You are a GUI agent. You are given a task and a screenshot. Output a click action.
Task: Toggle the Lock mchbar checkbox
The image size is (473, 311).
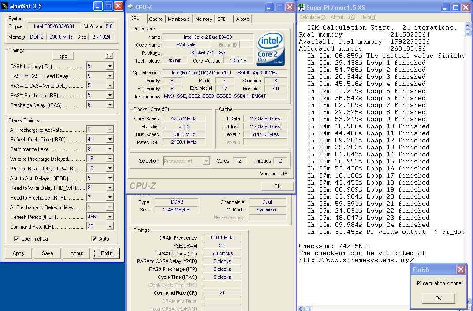click(x=16, y=239)
